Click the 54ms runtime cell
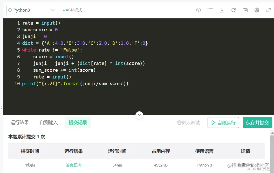 point(117,165)
